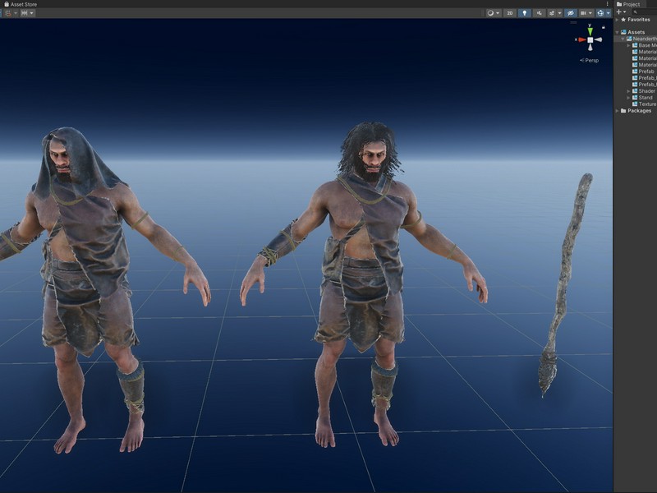Viewport: 657px width, 493px height.
Task: Click the center cube of orientation gizmo
Action: 590,39
